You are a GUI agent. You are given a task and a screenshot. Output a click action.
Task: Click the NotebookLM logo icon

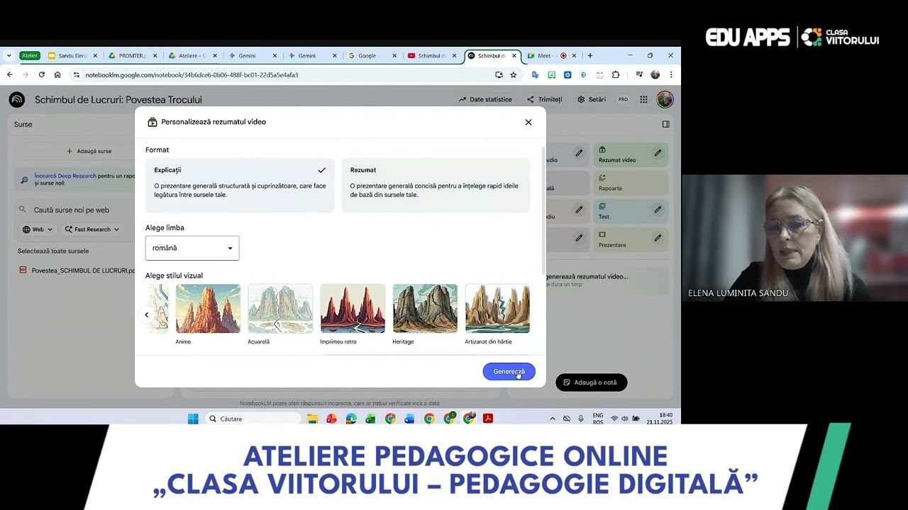pos(17,100)
